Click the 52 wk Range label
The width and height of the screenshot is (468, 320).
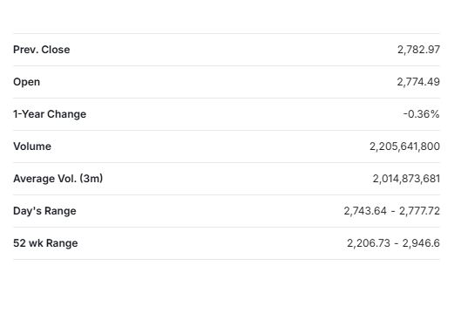point(45,243)
